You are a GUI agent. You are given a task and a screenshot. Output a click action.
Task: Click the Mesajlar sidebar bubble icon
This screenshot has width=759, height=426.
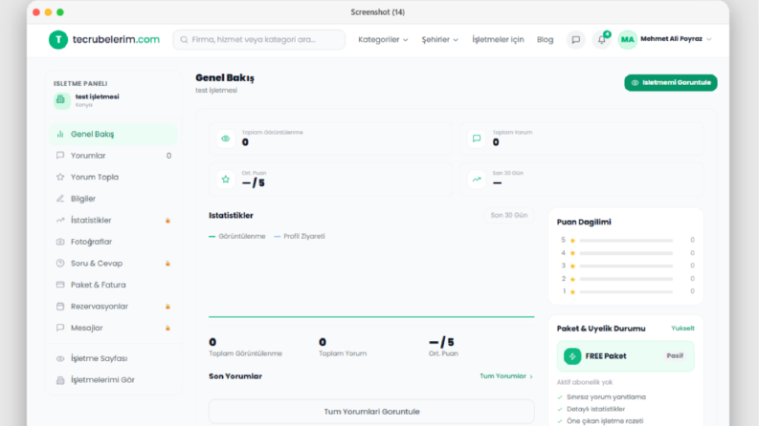(60, 328)
